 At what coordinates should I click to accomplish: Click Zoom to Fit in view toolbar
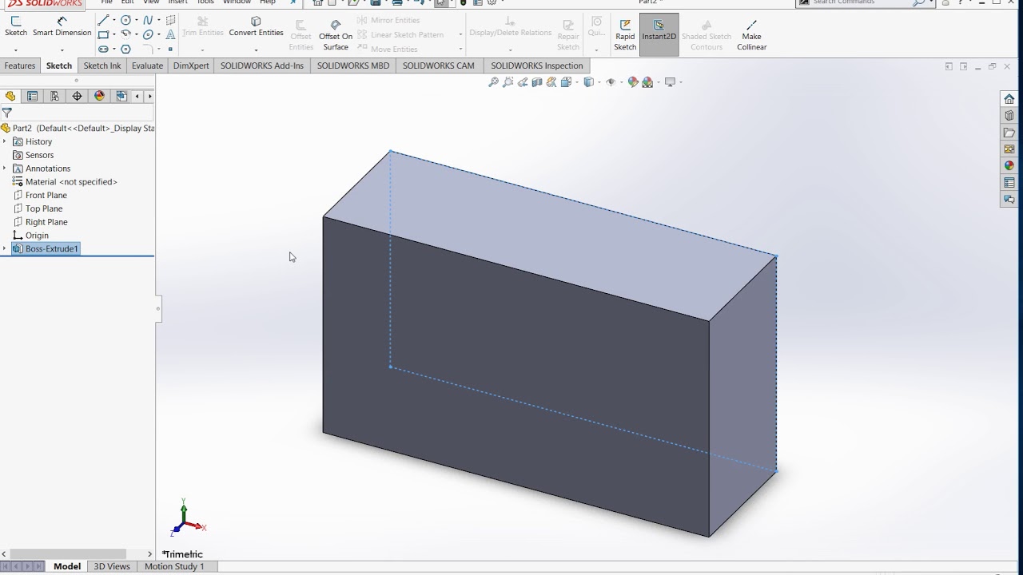click(493, 82)
